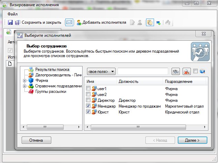
Task: Uncheck the Менеджер checkbox
Action: (88, 106)
